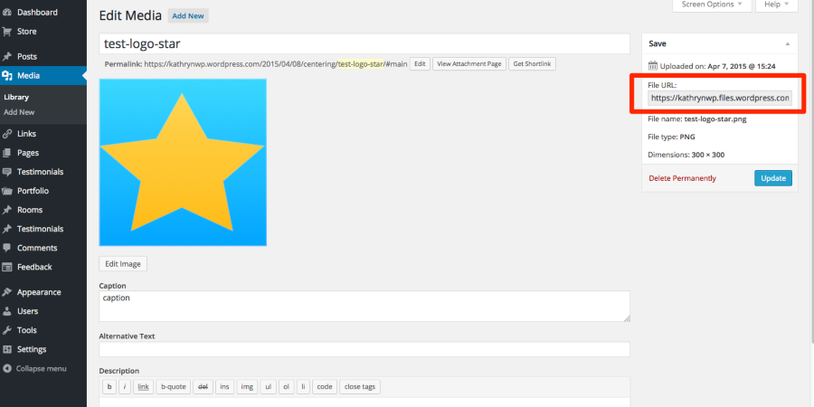Click the upper Testimonials speech-bubble icon
Screen dimensions: 814x407
click(6, 172)
